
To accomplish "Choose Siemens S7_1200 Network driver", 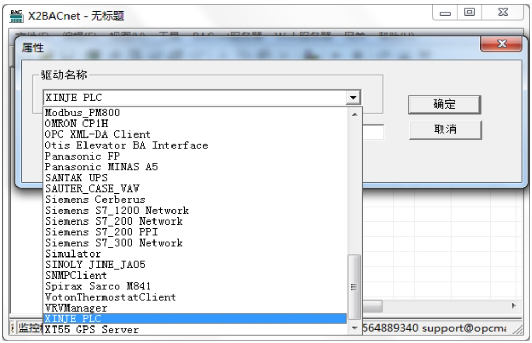I will [195, 210].
